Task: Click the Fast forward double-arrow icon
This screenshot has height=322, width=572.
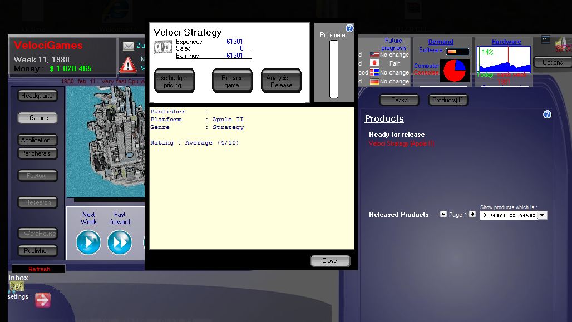Action: click(120, 242)
